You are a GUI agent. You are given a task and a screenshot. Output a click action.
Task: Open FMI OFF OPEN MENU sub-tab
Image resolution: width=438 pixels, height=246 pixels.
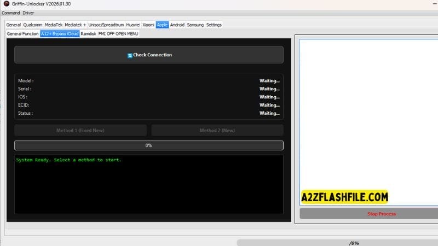pos(118,34)
